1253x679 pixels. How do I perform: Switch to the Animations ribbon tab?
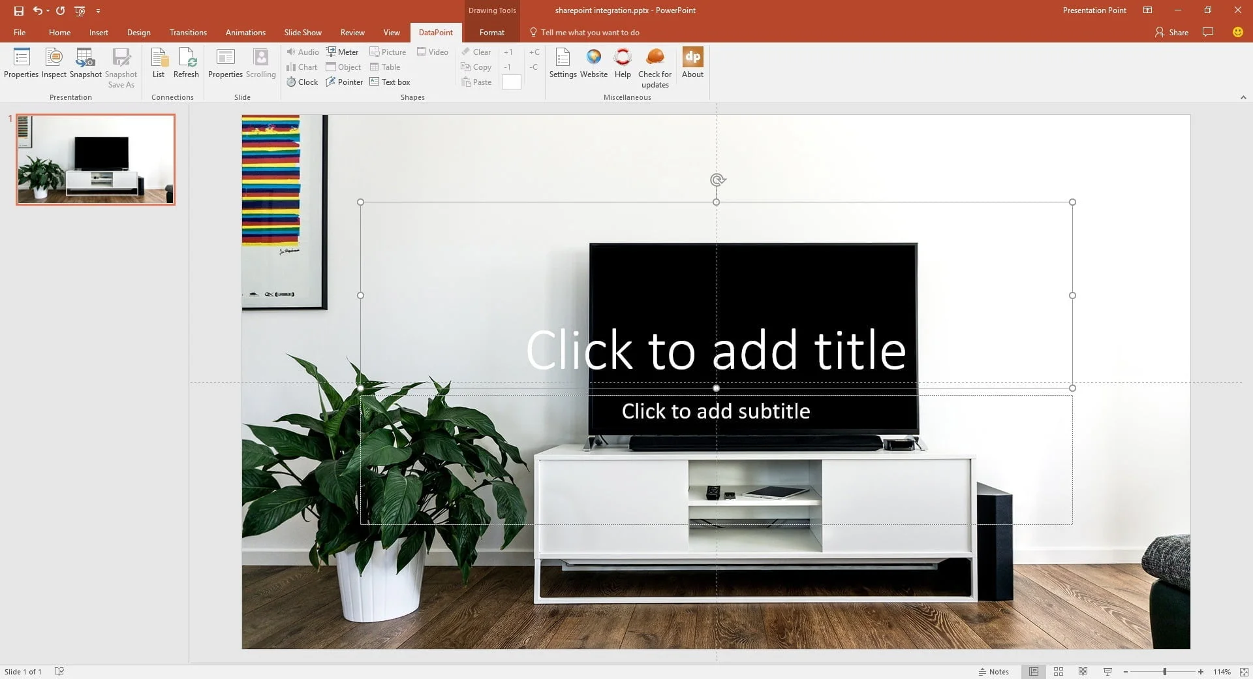click(245, 32)
